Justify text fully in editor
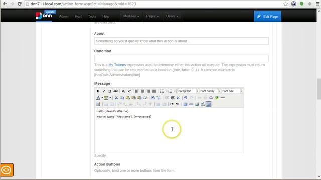This screenshot has height=180, width=321. point(154,91)
